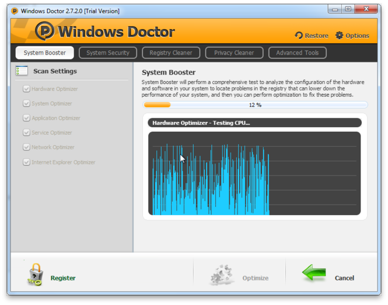Toggle the Hardware Optimizer checkbox
This screenshot has width=388, height=305.
click(x=26, y=89)
